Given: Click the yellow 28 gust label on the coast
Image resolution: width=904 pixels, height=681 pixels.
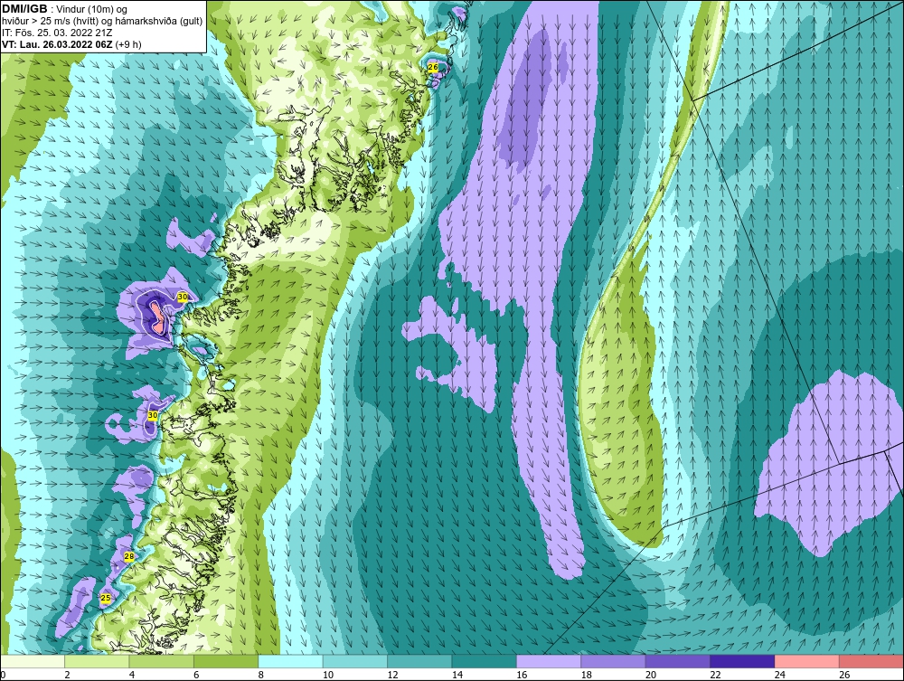Looking at the screenshot, I should (x=129, y=556).
